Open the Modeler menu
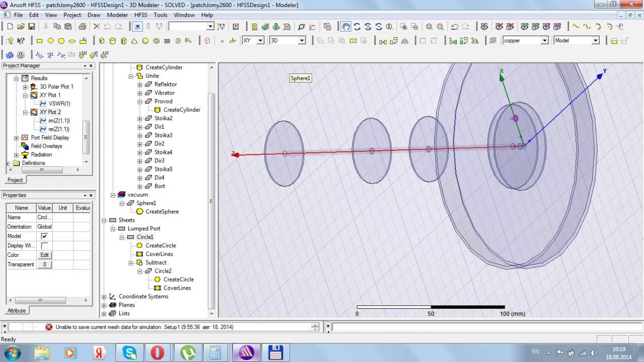The height and width of the screenshot is (362, 644). click(117, 15)
